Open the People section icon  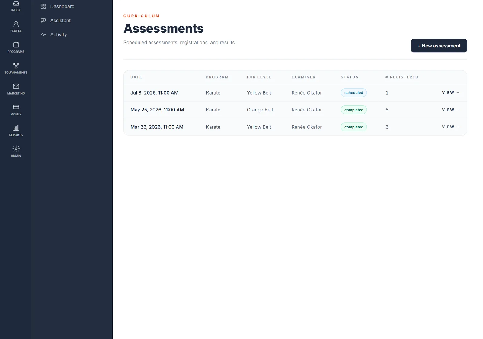point(16,24)
